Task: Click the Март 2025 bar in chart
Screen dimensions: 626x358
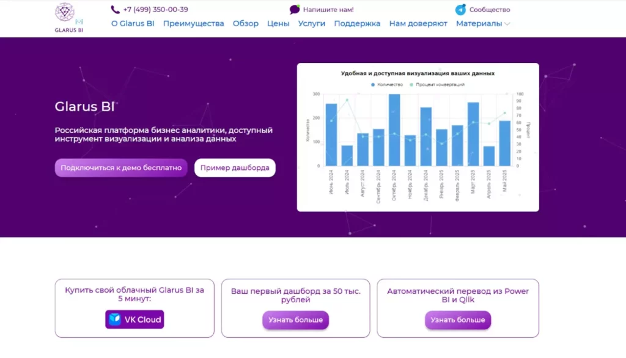Action: point(473,134)
